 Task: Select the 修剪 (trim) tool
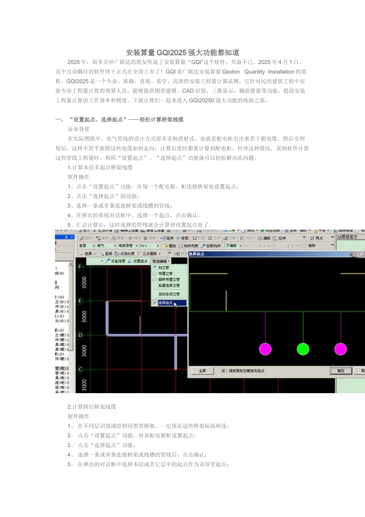(182, 238)
